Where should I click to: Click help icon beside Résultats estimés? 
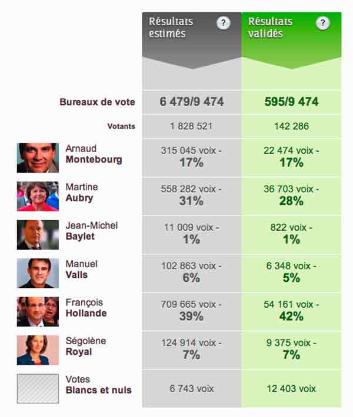pyautogui.click(x=223, y=23)
